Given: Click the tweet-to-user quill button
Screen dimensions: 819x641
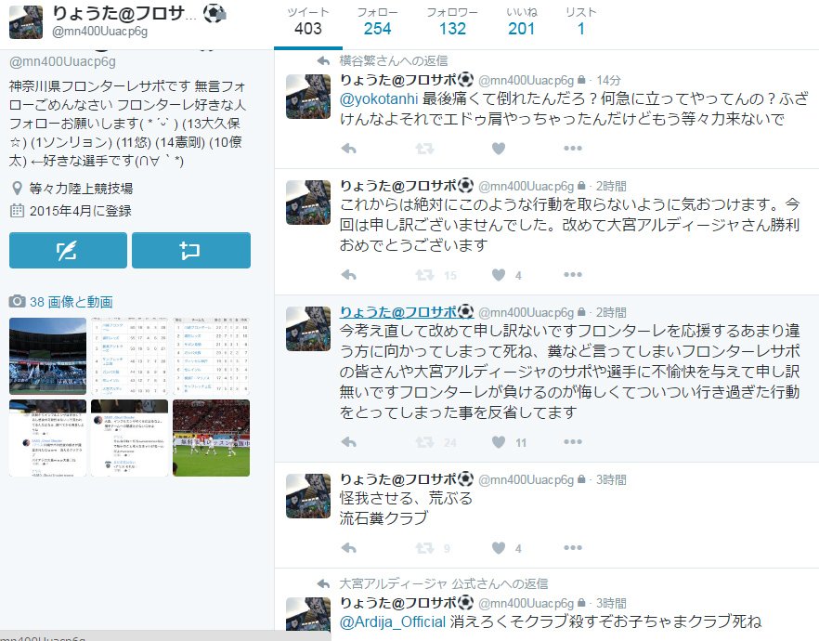Looking at the screenshot, I should [68, 250].
